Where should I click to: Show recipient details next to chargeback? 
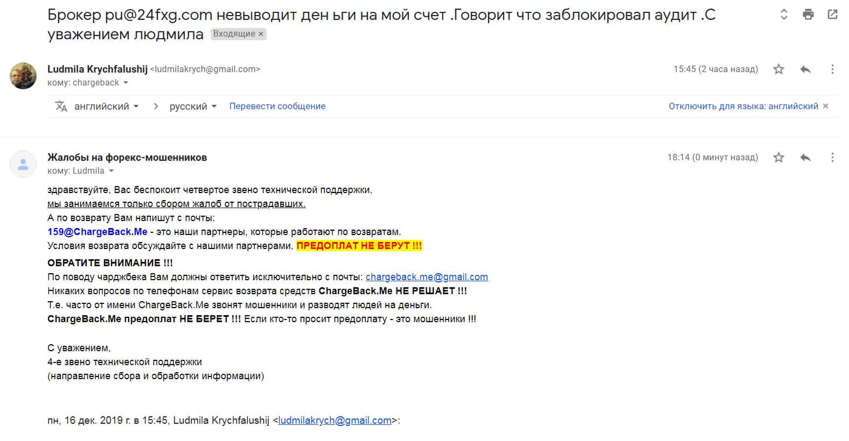click(126, 83)
